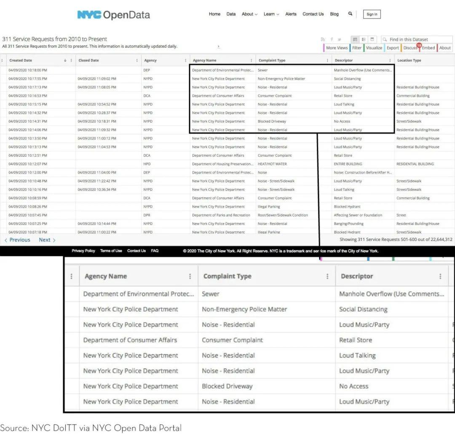Switch to table grid view icon
This screenshot has width=455, height=434.
point(355,39)
